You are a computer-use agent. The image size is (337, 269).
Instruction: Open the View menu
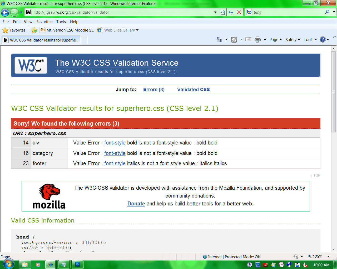28,22
